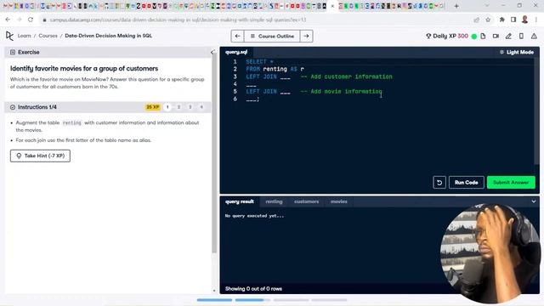The height and width of the screenshot is (306, 544).
Task: Open the video camera icon
Action: point(496,36)
